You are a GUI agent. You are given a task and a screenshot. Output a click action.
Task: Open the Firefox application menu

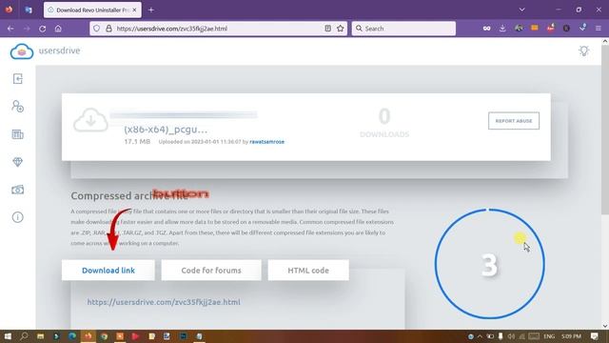[x=599, y=28]
